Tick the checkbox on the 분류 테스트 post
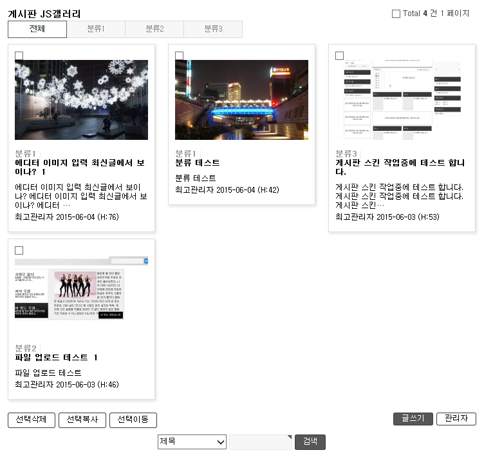The height and width of the screenshot is (468, 484). pos(179,56)
